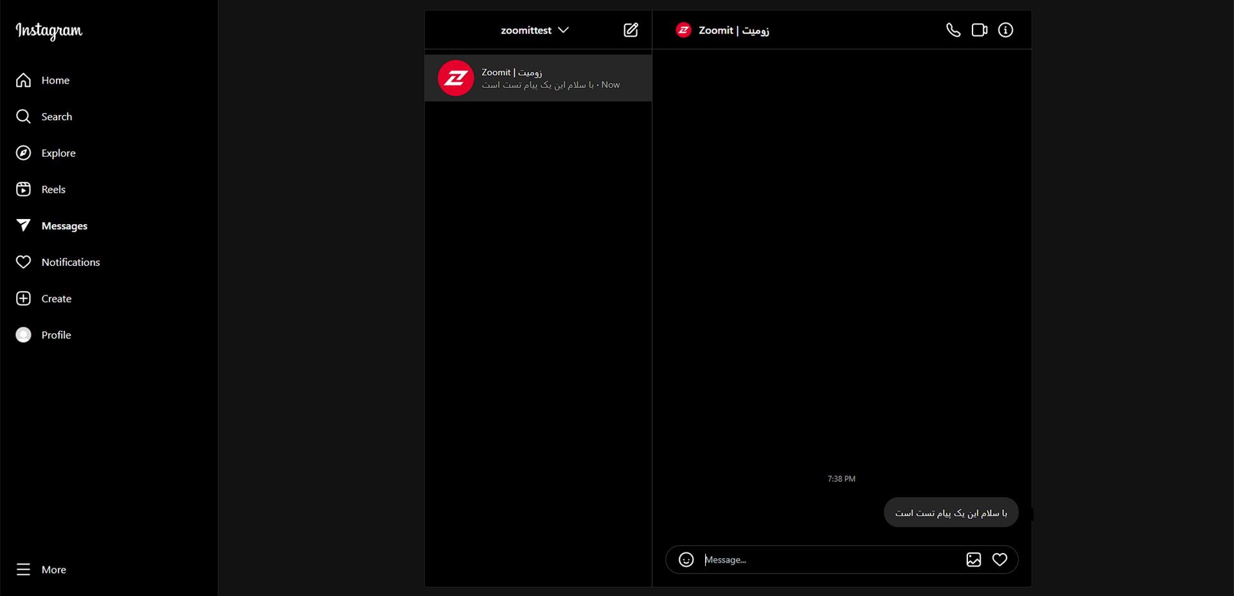This screenshot has width=1234, height=596.
Task: Click the Create plus icon
Action: point(23,299)
